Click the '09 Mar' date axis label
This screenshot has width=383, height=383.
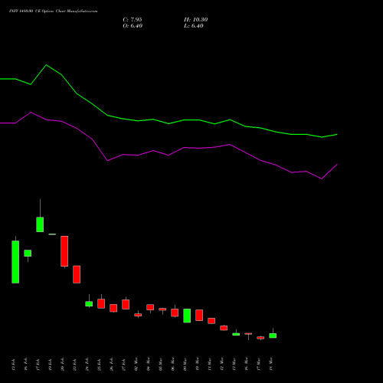pyautogui.click(x=185, y=364)
